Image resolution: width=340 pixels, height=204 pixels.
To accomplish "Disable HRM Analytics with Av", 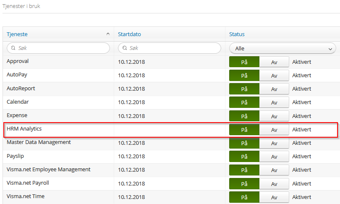I will pos(274,130).
